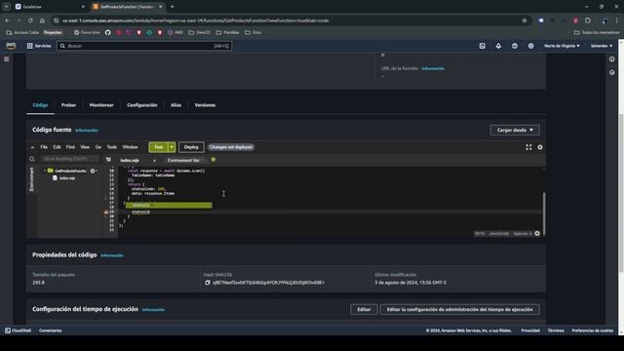Open the editor Edit menu
The height and width of the screenshot is (351, 624).
tap(57, 147)
